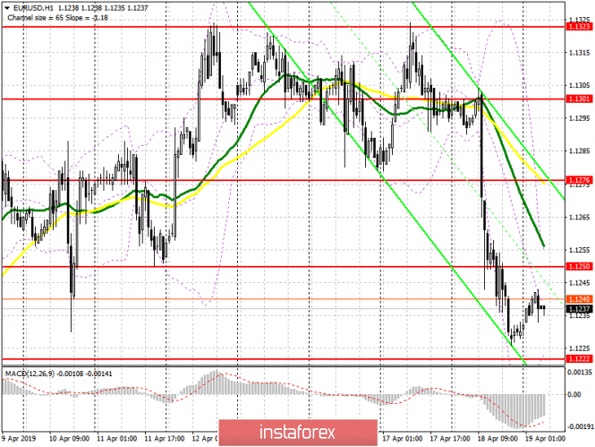The image size is (595, 447).
Task: Click the 11 Apr 17:00 time axis label
Action: pyautogui.click(x=165, y=438)
